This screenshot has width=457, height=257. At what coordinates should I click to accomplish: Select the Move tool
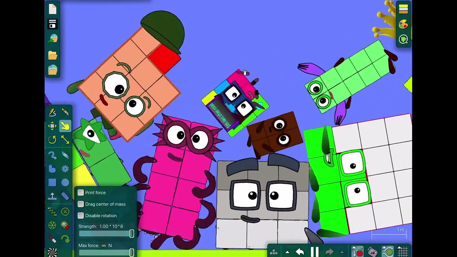point(52,126)
